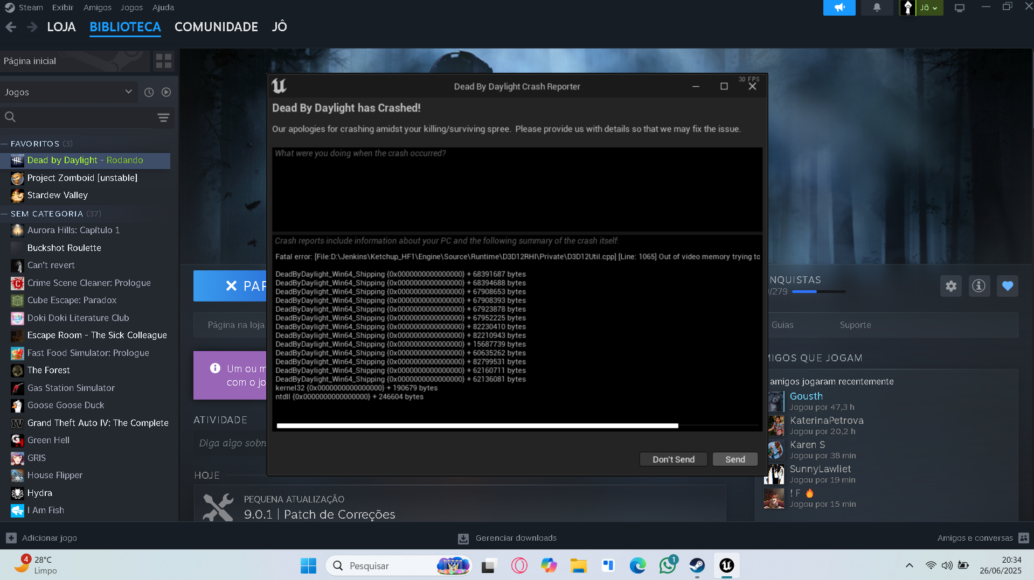Image resolution: width=1034 pixels, height=580 pixels.
Task: Click the Add game plus icon
Action: (11, 538)
